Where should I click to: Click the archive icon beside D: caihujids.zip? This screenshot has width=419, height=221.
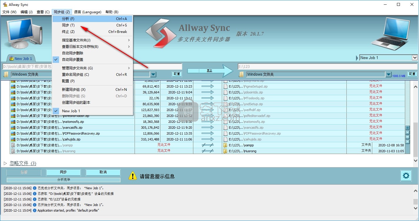13,139
